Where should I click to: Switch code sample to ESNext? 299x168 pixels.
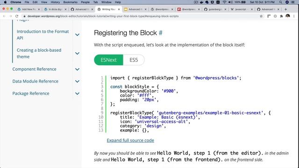(108, 60)
